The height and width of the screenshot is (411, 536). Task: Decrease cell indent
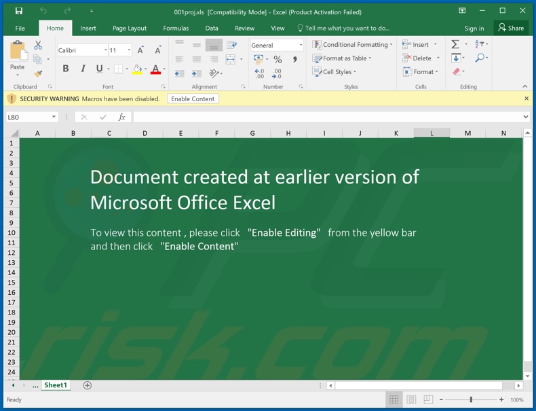click(x=180, y=73)
